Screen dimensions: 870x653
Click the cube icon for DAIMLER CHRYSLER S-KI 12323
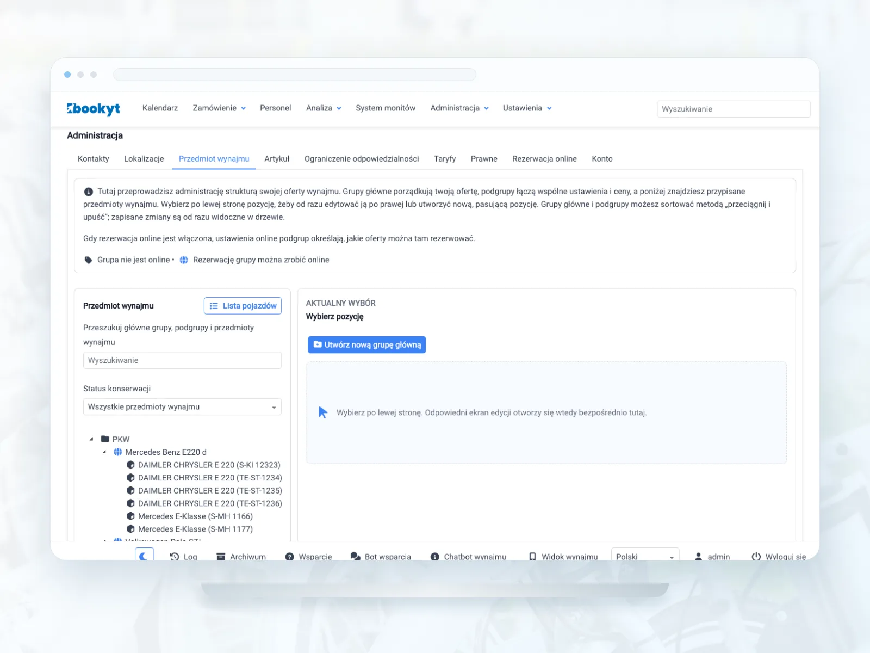point(130,465)
